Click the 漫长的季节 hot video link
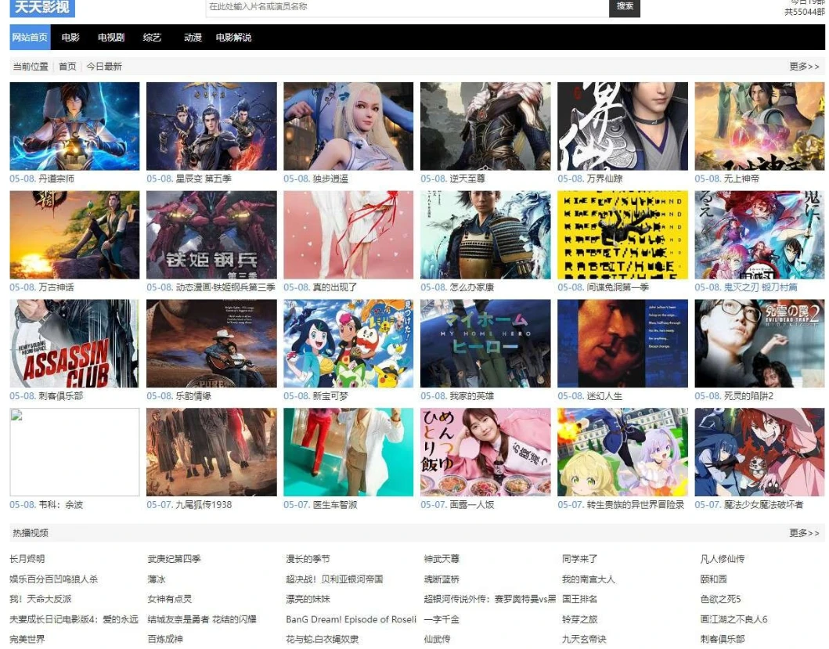The width and height of the screenshot is (829, 649). (x=308, y=558)
